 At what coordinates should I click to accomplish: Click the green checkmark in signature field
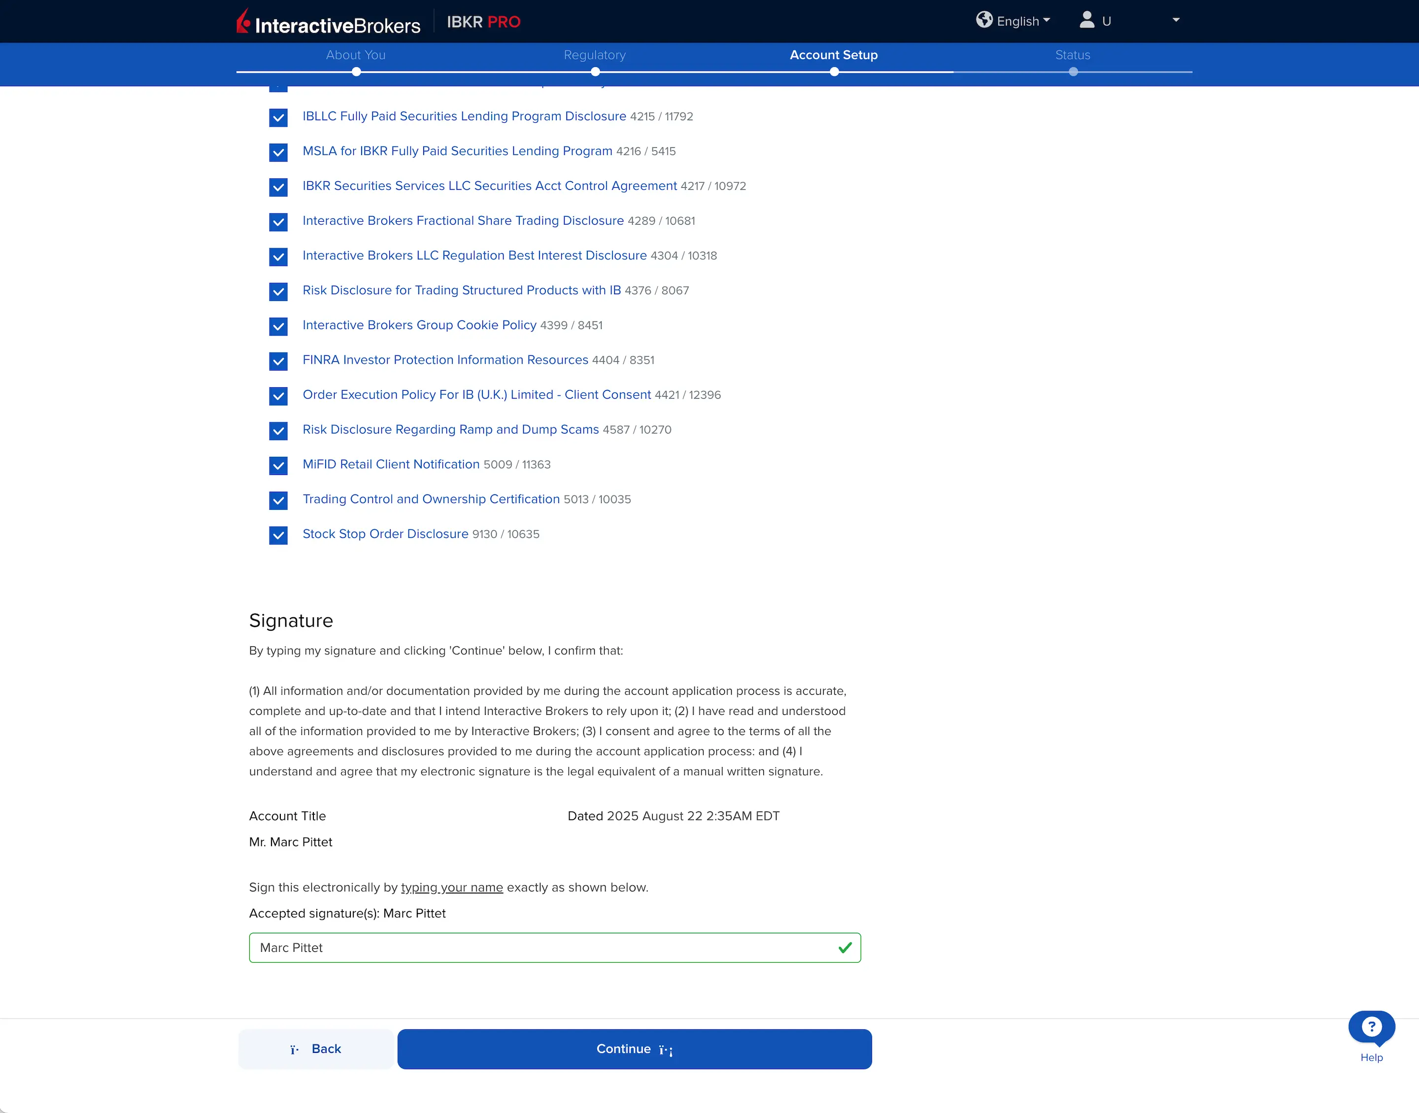point(845,947)
